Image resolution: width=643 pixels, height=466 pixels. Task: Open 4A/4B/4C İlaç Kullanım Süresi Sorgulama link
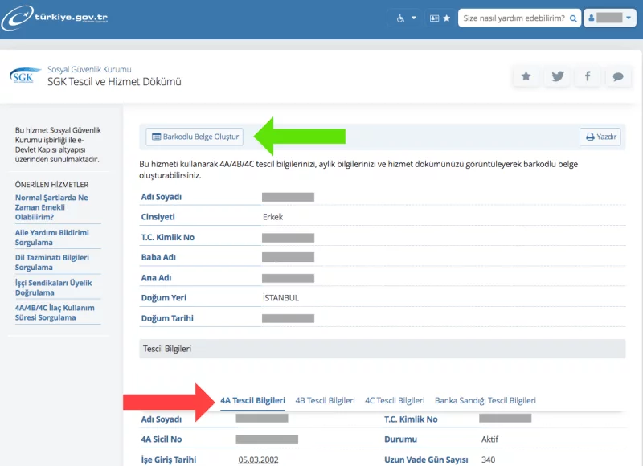pos(55,313)
